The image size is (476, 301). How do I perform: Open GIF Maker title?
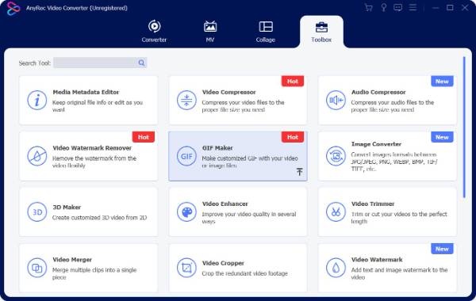(x=217, y=148)
